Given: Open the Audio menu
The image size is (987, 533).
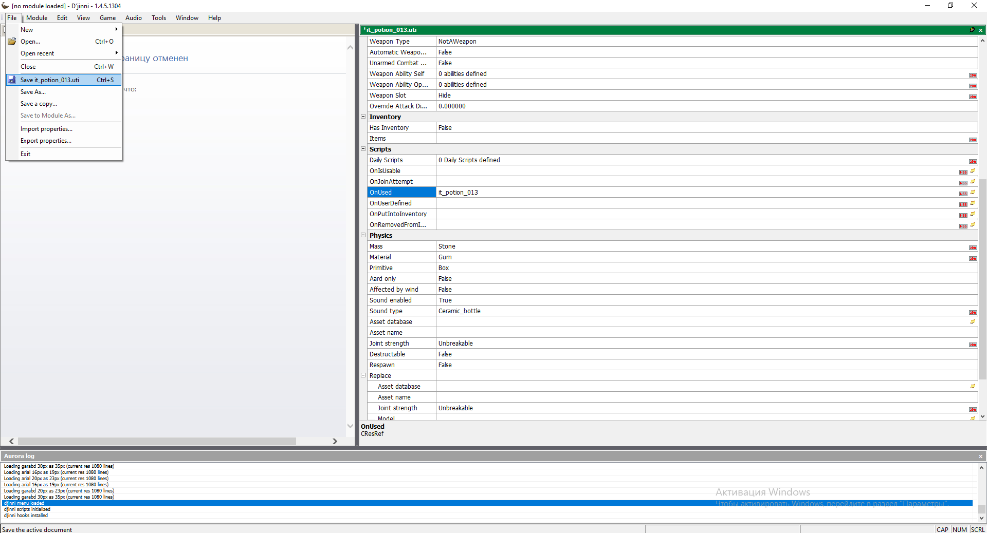Looking at the screenshot, I should point(134,18).
